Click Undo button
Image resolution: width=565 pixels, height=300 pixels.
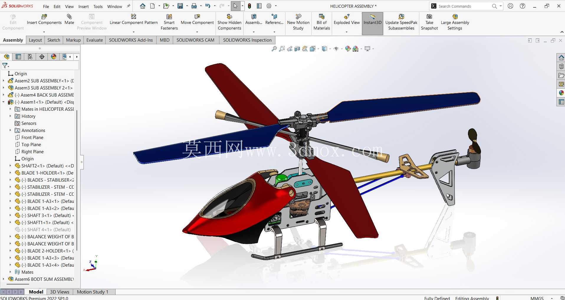(x=208, y=6)
